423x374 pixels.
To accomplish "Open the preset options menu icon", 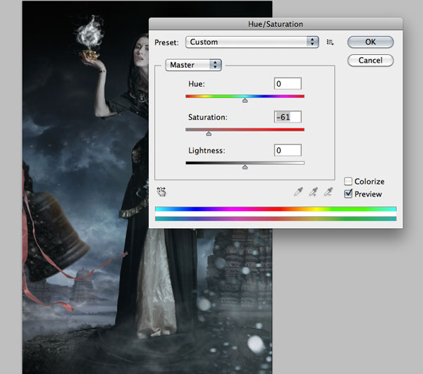I will coord(330,42).
